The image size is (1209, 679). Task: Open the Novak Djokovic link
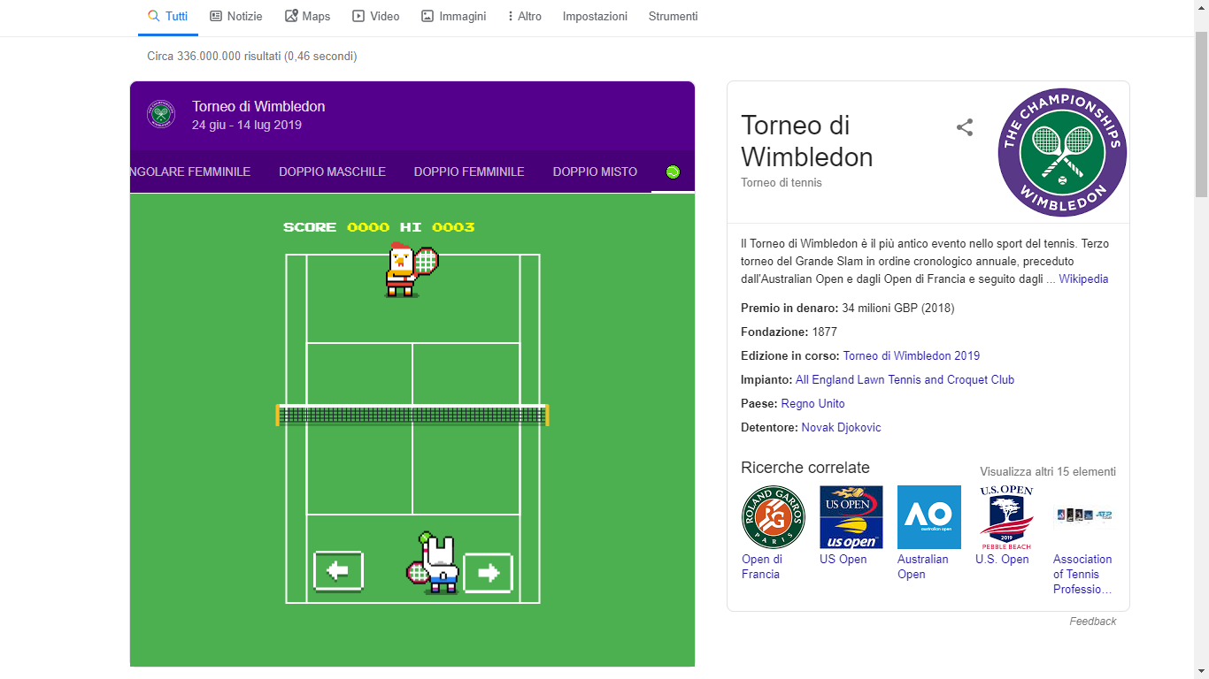tap(841, 427)
